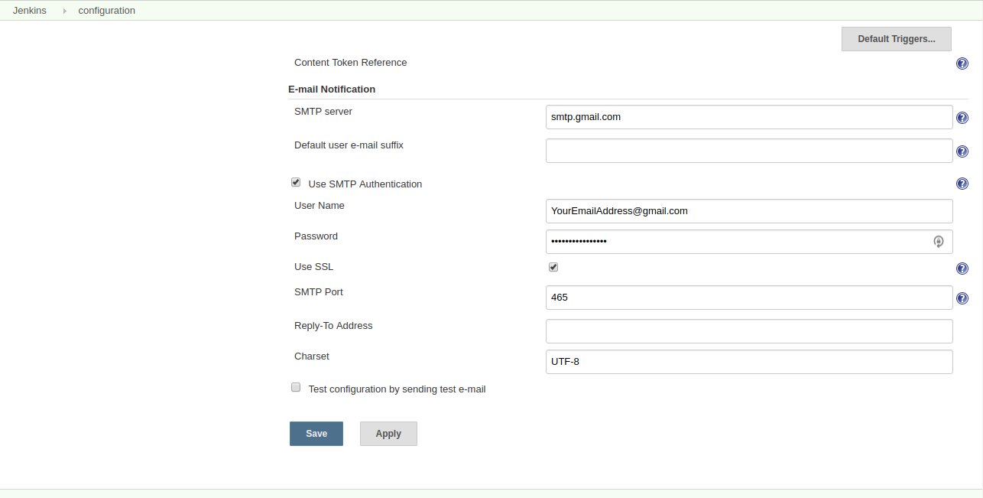Click inside the Reply-To Address field
The image size is (983, 498).
(749, 330)
